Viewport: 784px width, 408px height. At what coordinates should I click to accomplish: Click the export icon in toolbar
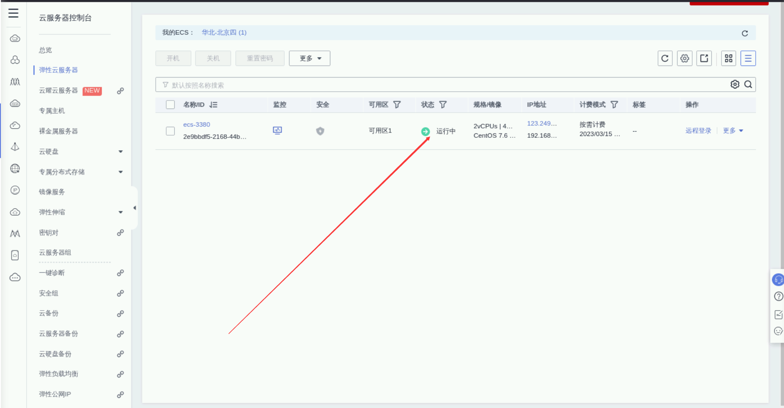pyautogui.click(x=704, y=58)
